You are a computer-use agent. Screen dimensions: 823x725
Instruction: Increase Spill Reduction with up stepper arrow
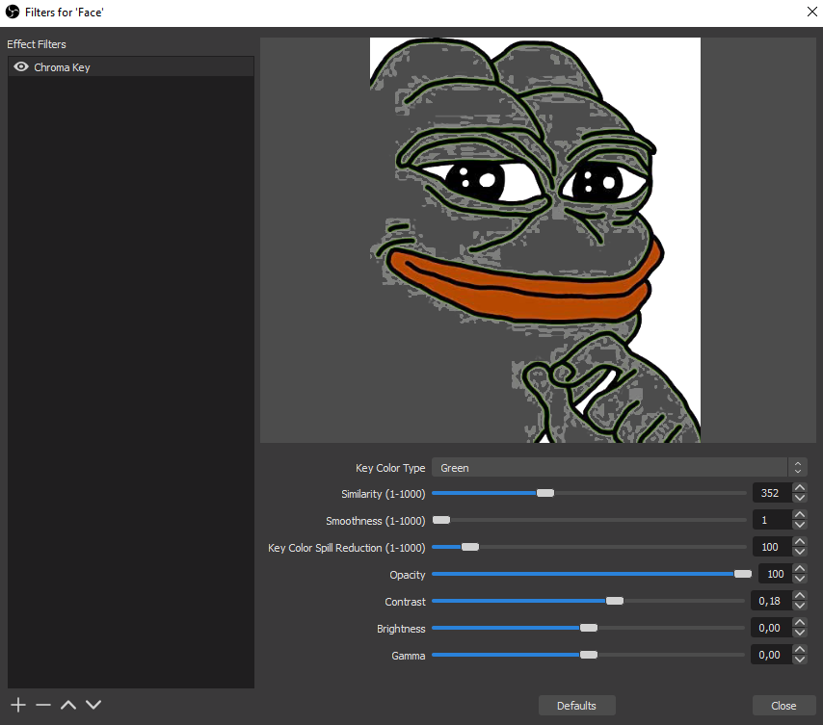click(799, 542)
